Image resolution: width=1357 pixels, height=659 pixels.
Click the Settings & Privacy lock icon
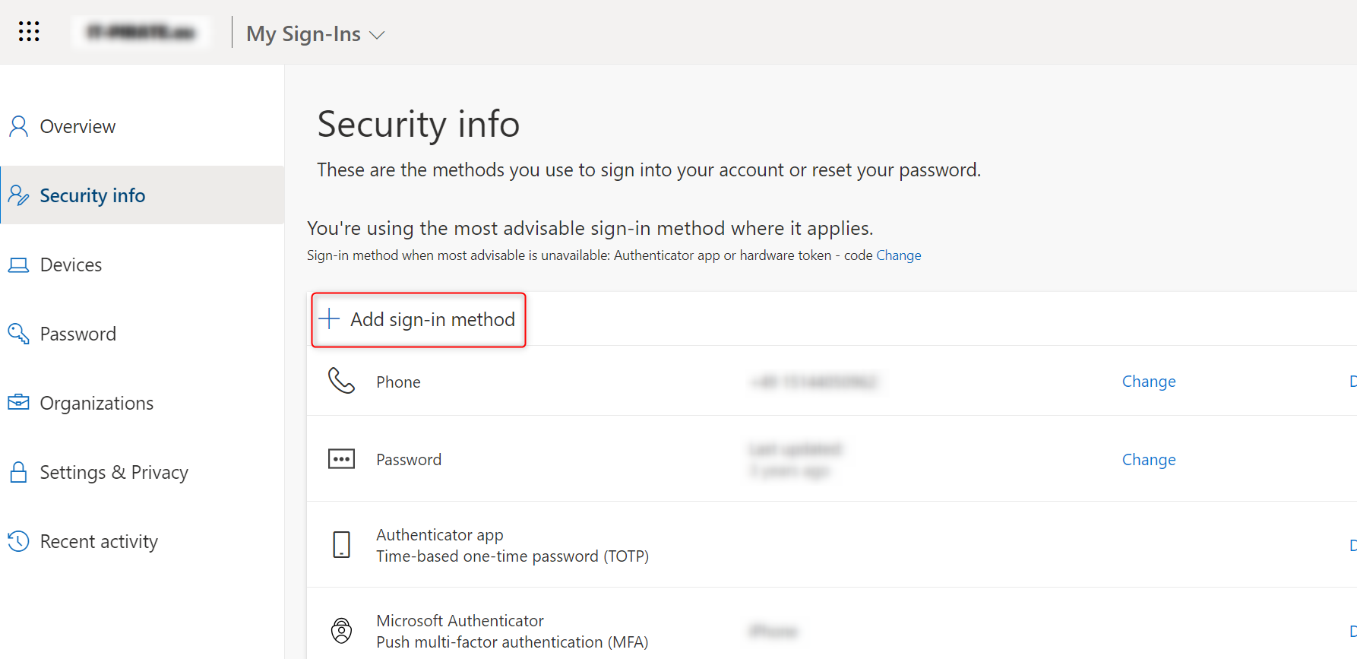(x=18, y=472)
